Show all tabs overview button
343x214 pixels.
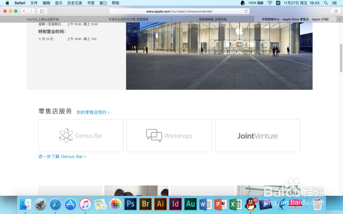coord(336,11)
